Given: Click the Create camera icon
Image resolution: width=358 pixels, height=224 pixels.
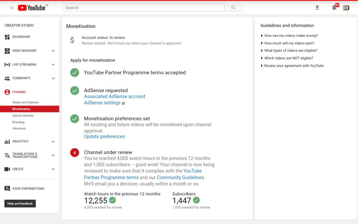Looking at the screenshot, I should coord(7,169).
